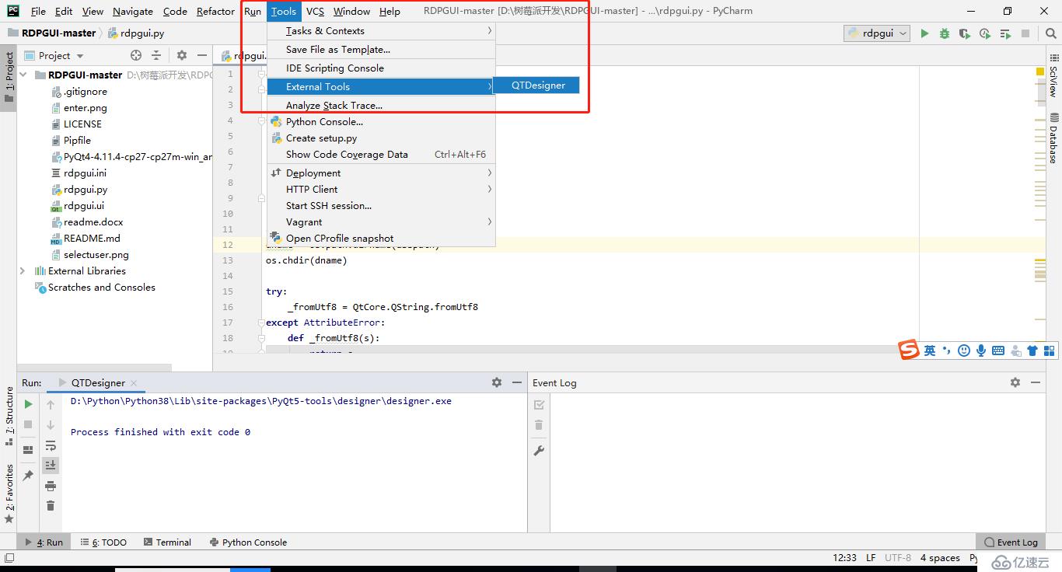
Task: Open the rdpgui run configuration dropdown
Action: pyautogui.click(x=879, y=33)
